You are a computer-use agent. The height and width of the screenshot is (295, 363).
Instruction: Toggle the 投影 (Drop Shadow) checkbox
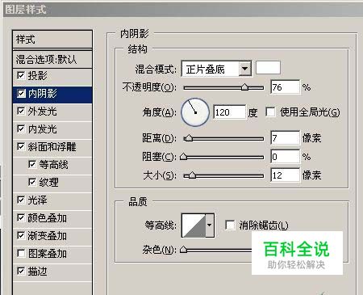tap(21, 75)
